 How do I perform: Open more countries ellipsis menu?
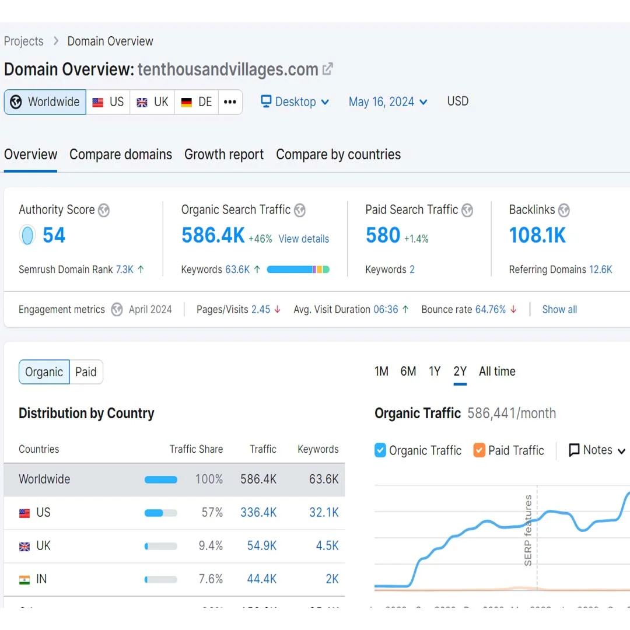[230, 102]
